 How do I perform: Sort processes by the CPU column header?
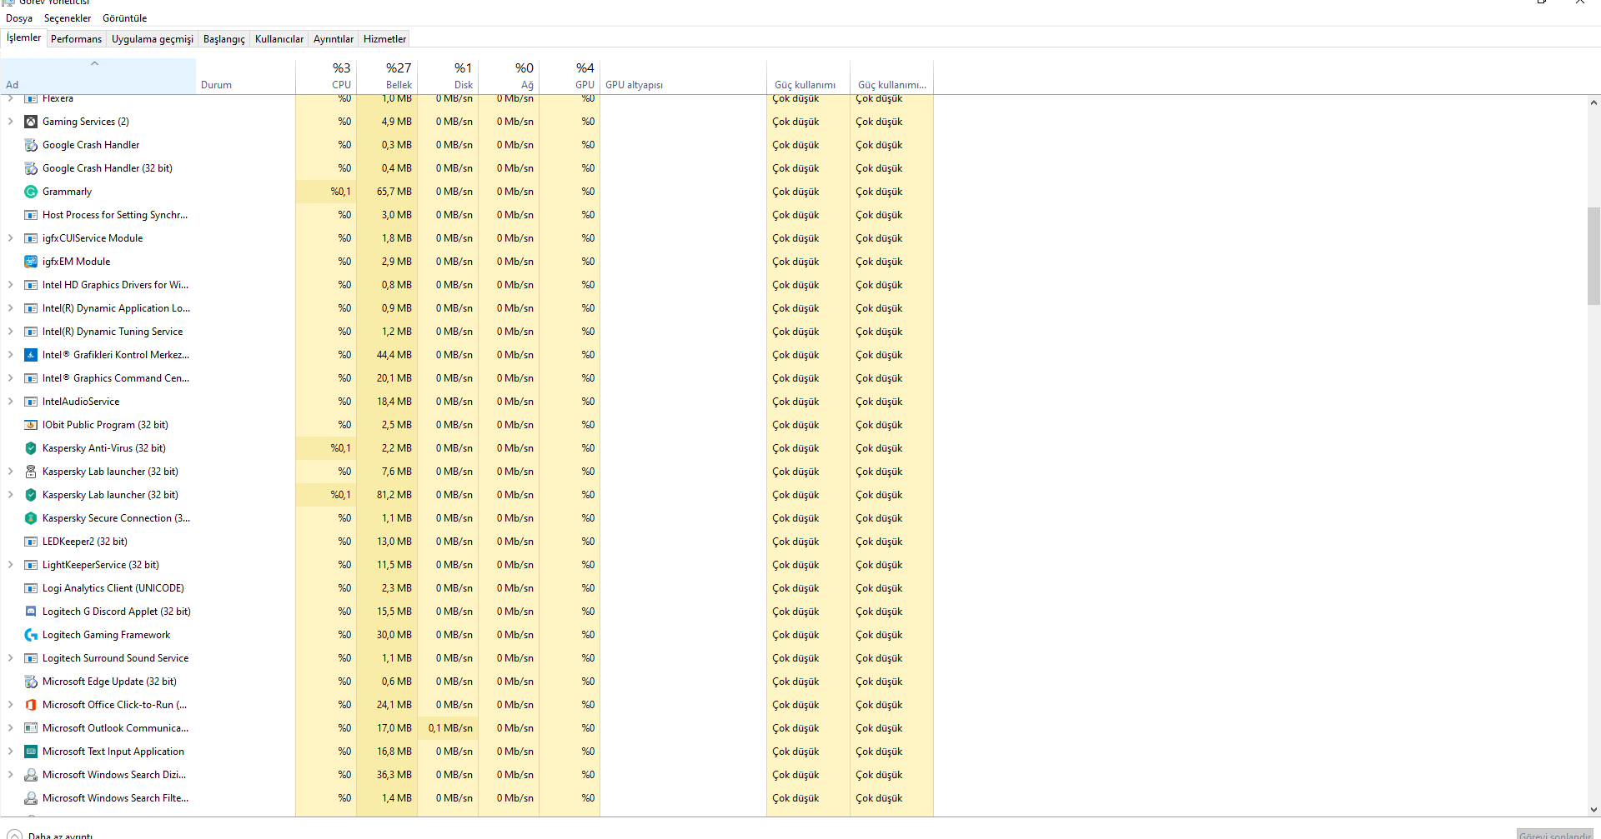(326, 76)
